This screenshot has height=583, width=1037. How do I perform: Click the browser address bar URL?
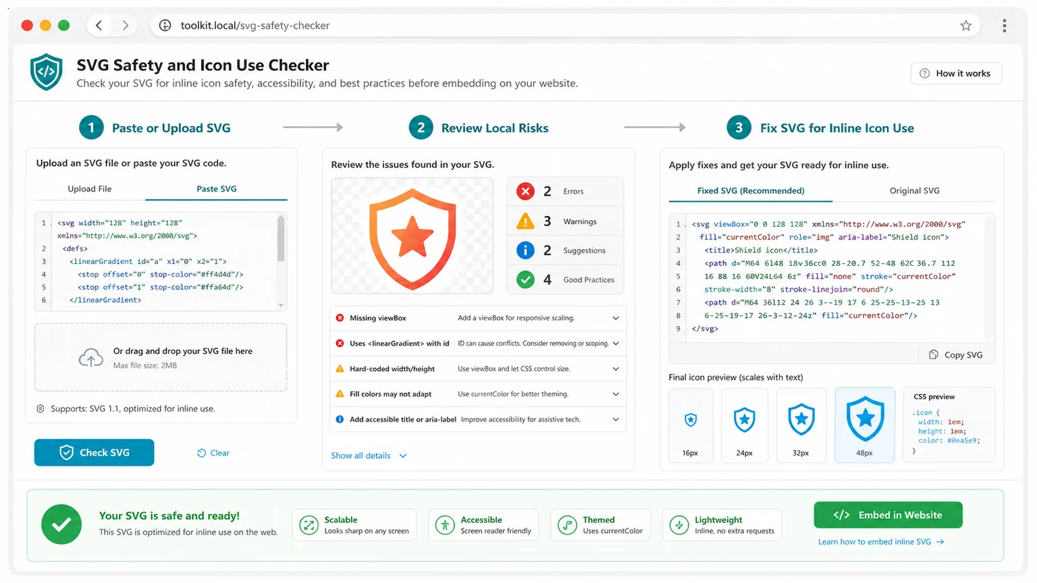tap(255, 26)
